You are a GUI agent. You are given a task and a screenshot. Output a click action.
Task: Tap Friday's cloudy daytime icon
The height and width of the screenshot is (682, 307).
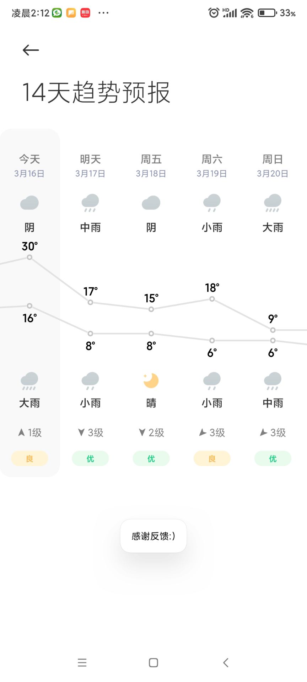tap(151, 203)
